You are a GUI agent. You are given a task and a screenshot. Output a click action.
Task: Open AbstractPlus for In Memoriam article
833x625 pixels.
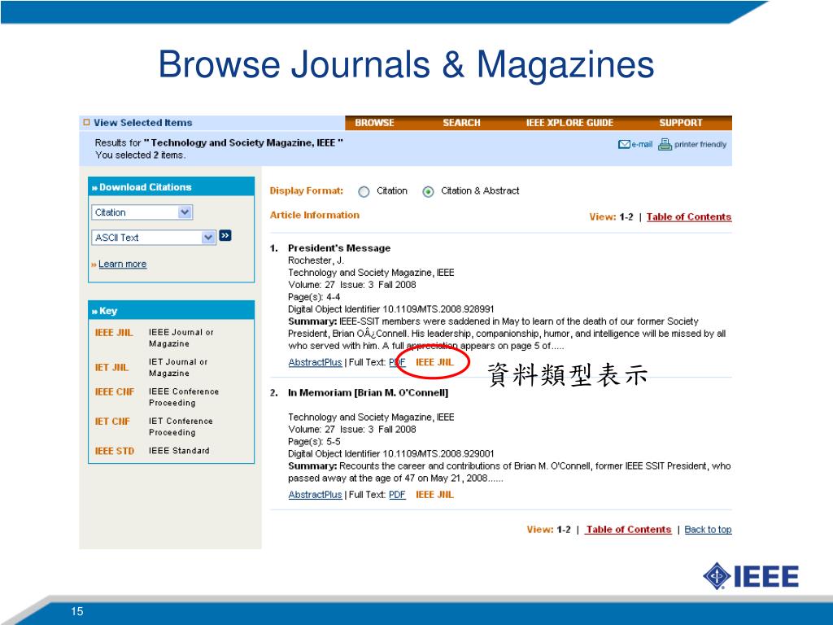click(x=315, y=495)
